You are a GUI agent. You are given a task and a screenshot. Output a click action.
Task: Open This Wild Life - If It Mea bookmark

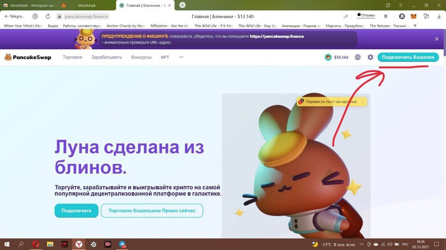tap(214, 26)
